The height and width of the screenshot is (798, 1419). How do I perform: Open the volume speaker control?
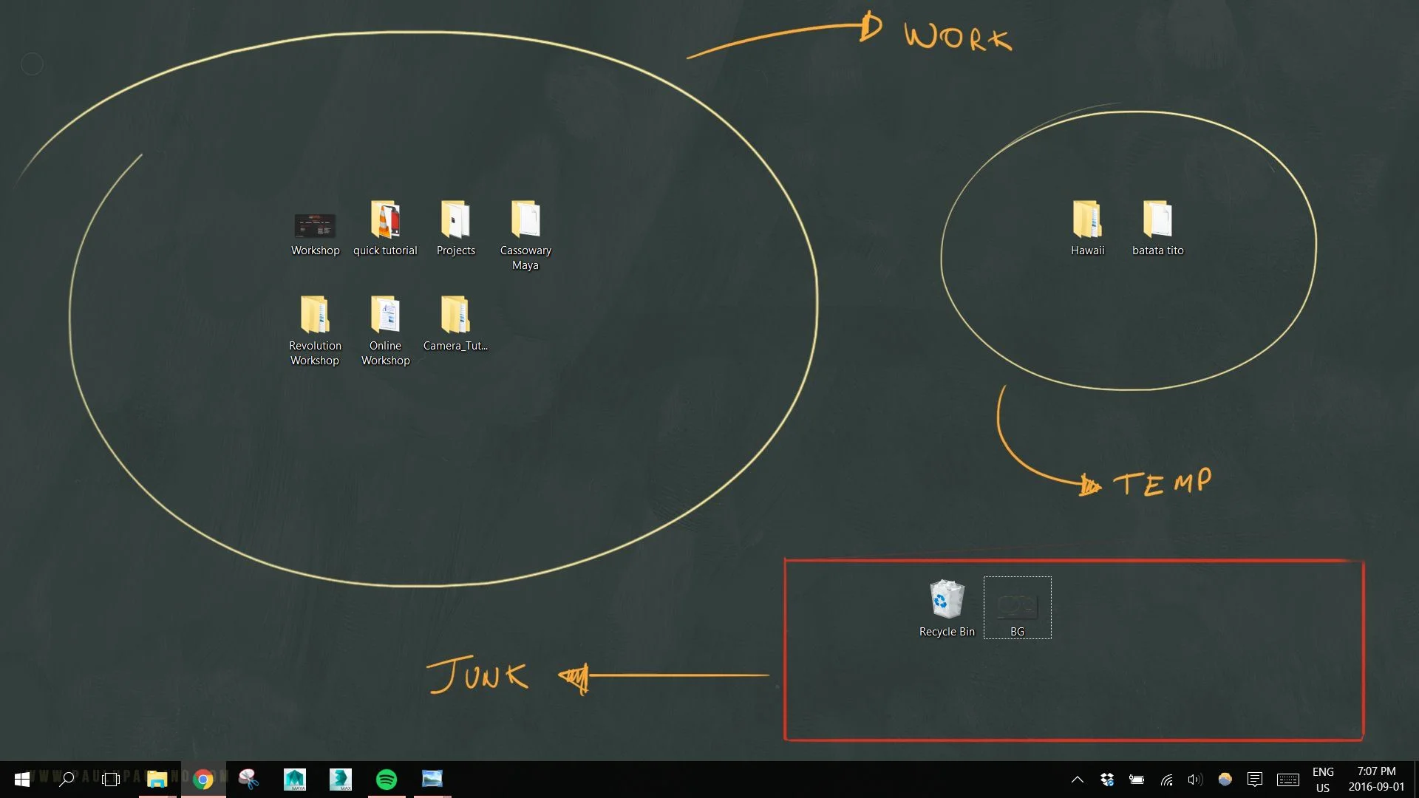(1195, 780)
